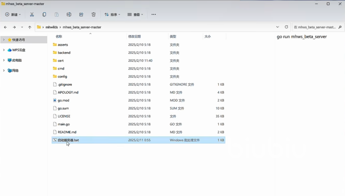Screen dimensions: 345x196
Task: Go up one directory level
Action: [x=30, y=27]
